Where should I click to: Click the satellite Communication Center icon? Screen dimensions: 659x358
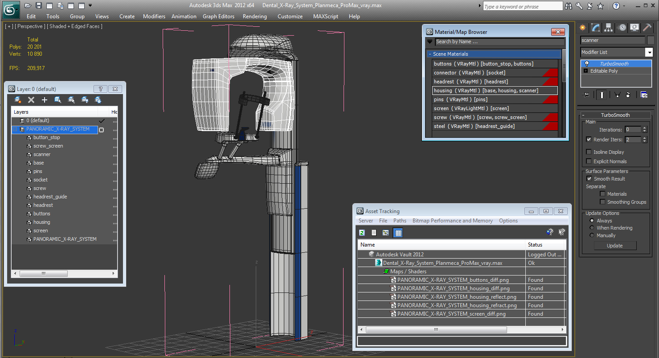[x=590, y=6]
